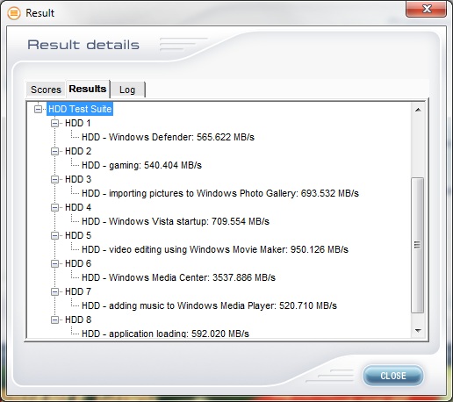Close the Result window with X
Screen dimensions: 453x402
[x=427, y=9]
